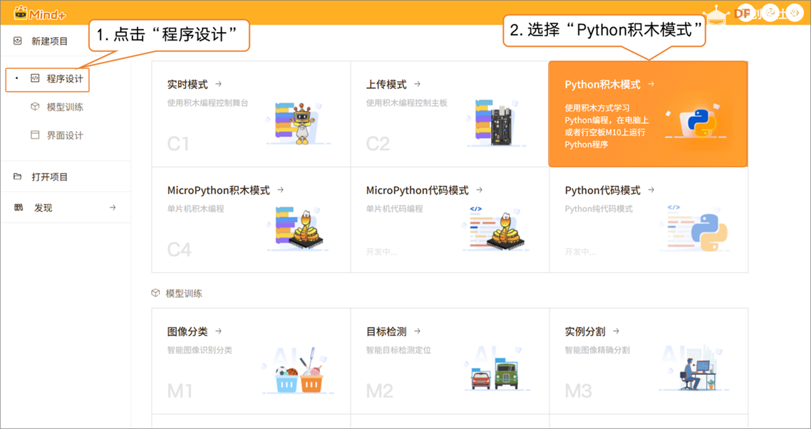Image resolution: width=811 pixels, height=429 pixels.
Task: Click the Mind+ logo icon
Action: [21, 11]
